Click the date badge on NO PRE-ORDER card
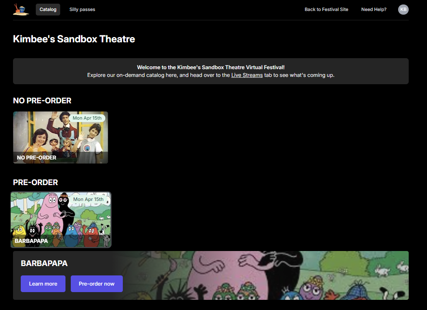Image resolution: width=427 pixels, height=310 pixels. pos(87,118)
